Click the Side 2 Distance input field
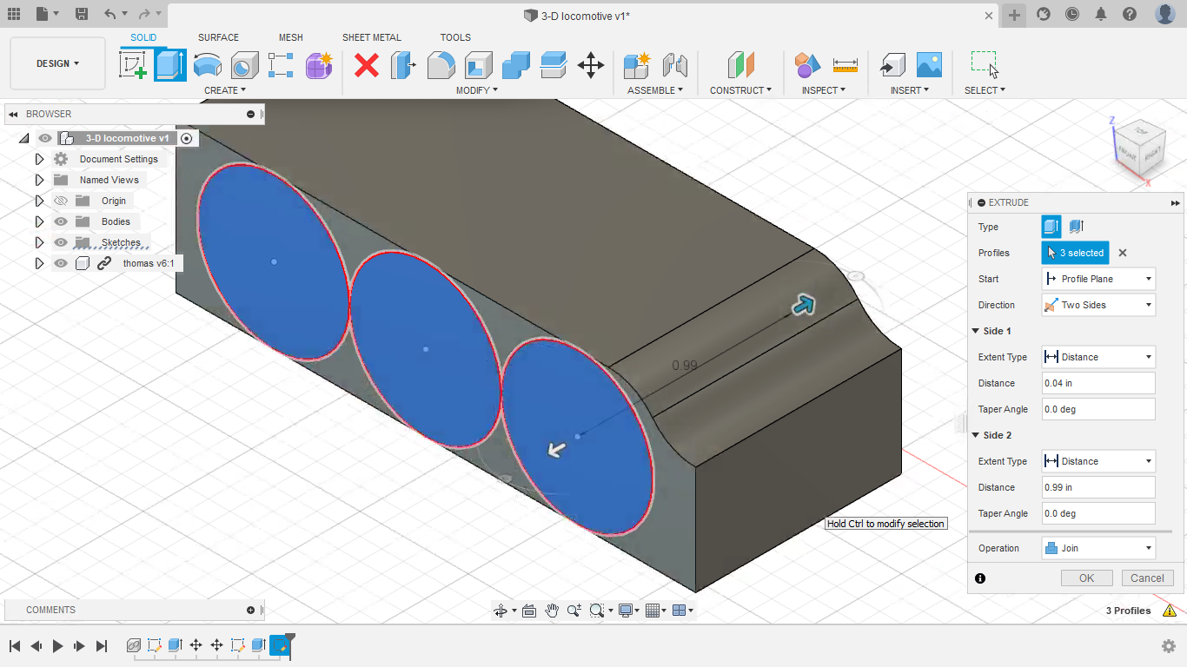Image resolution: width=1187 pixels, height=667 pixels. 1098,487
